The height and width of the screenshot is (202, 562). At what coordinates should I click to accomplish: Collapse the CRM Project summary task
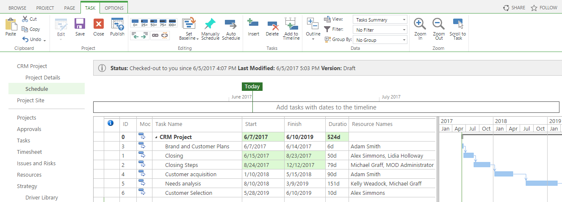click(x=157, y=137)
